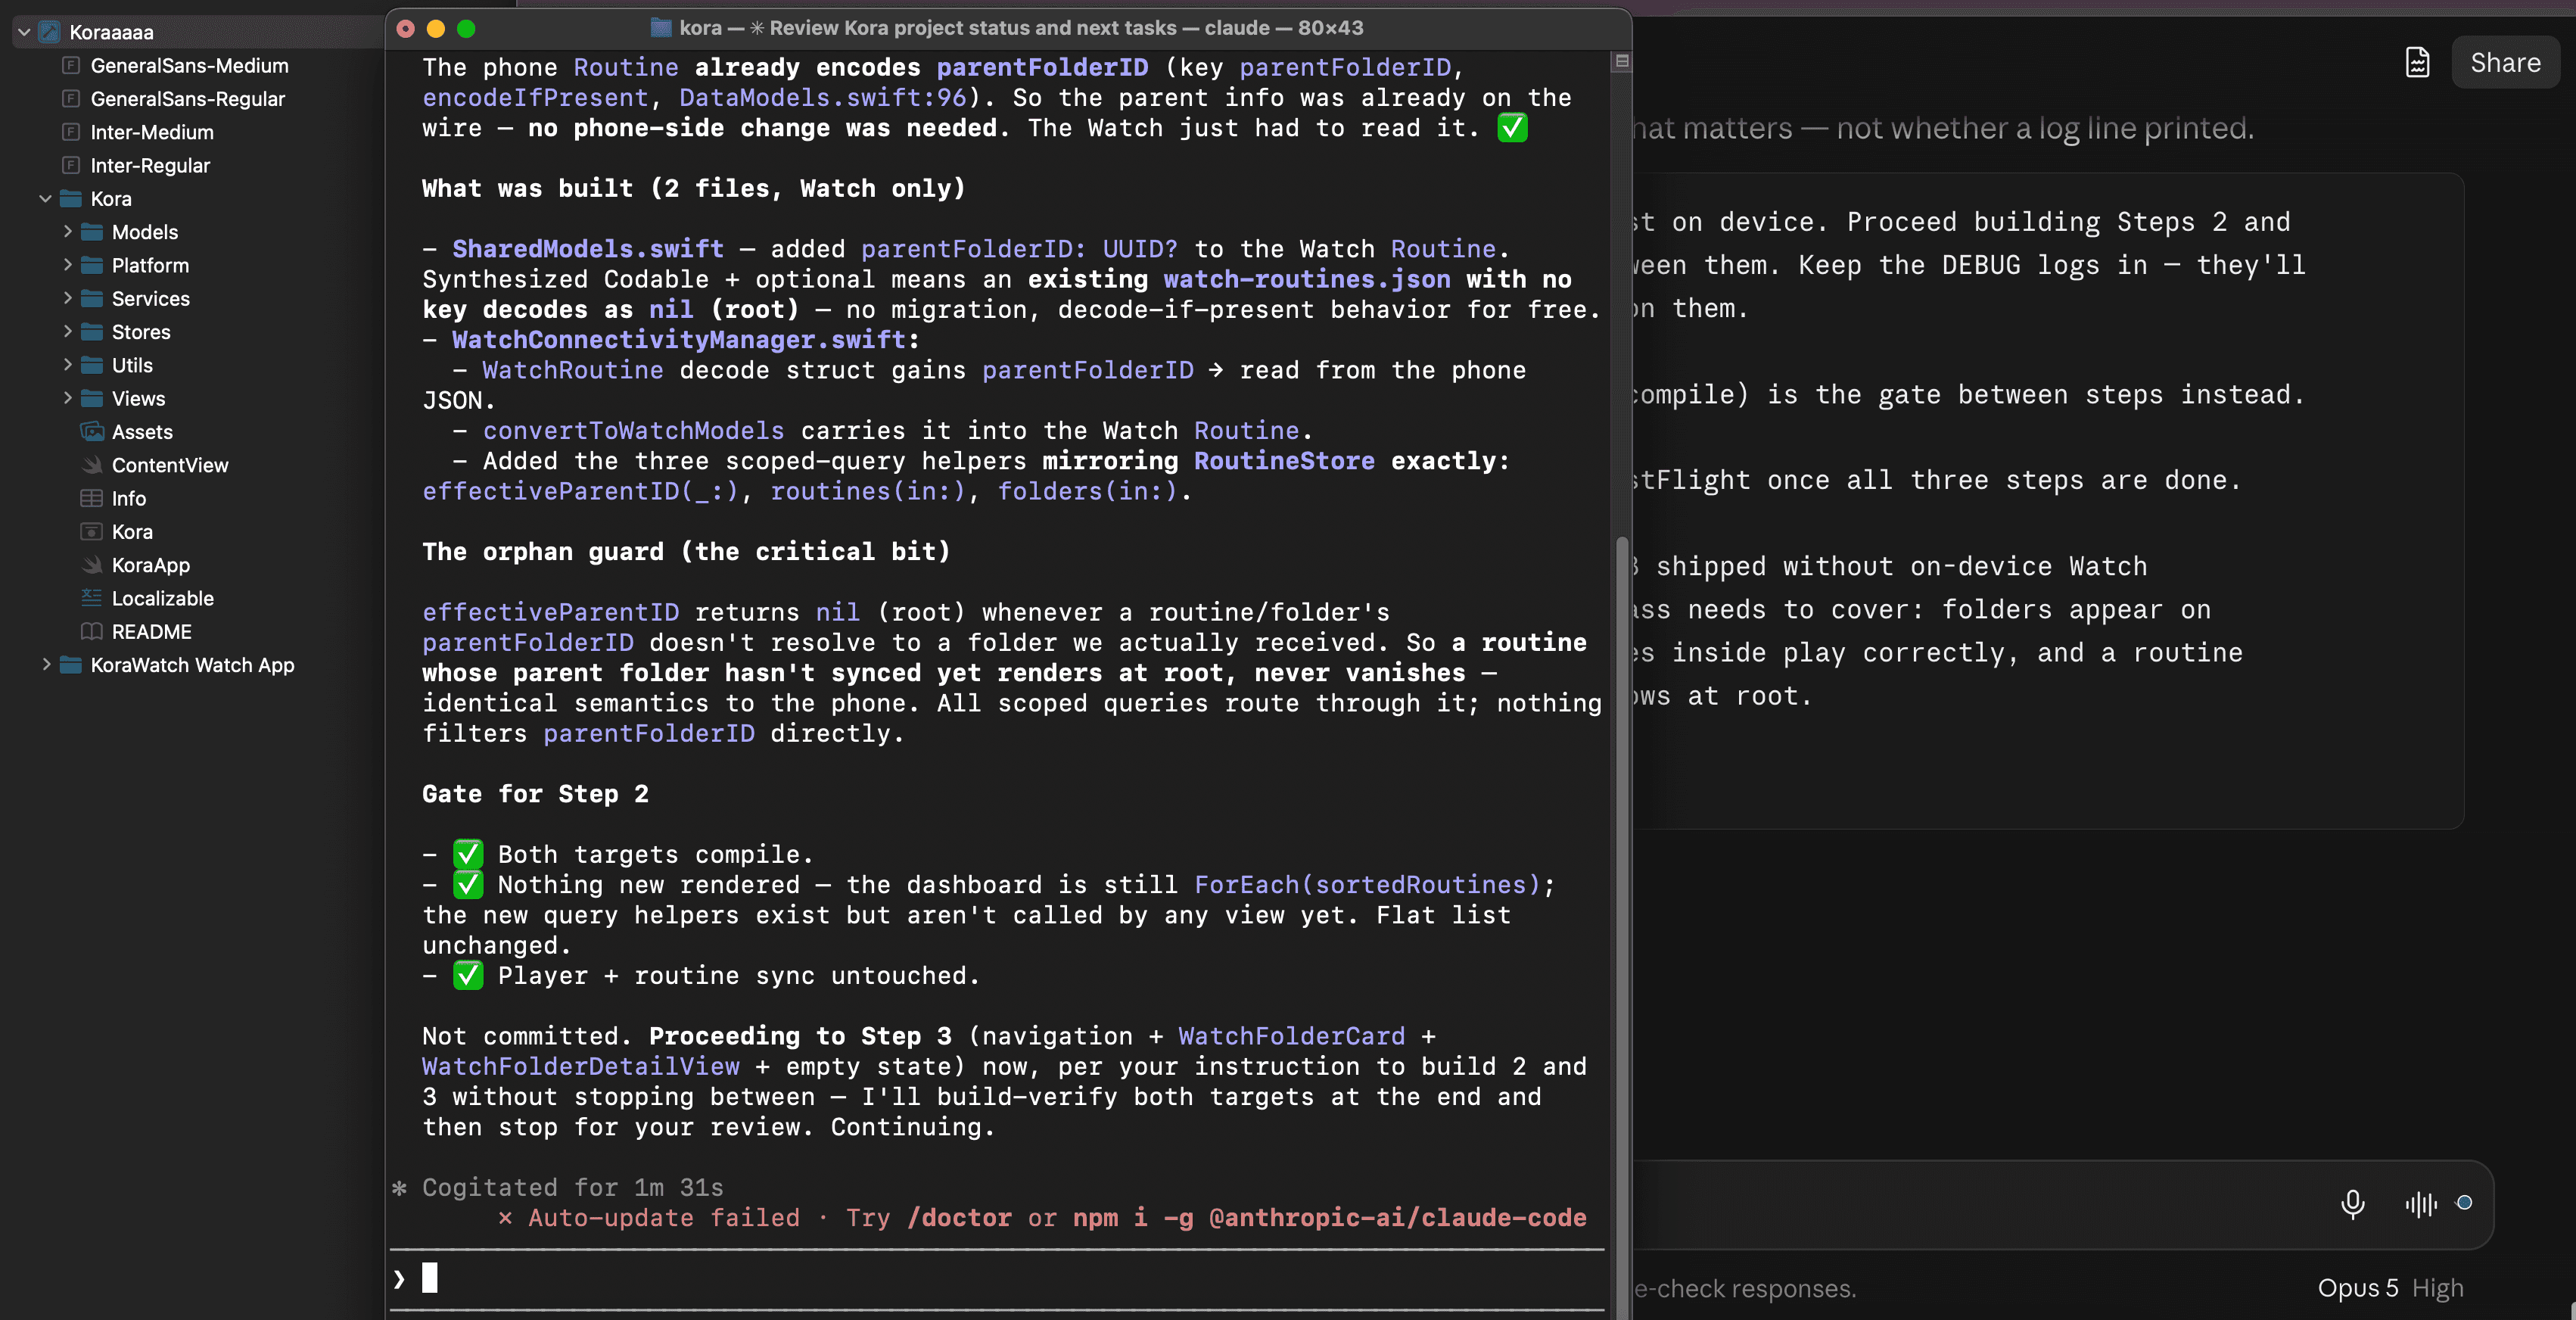2576x1320 pixels.
Task: Expand the KoraWatch Watch App folder
Action: [46, 665]
